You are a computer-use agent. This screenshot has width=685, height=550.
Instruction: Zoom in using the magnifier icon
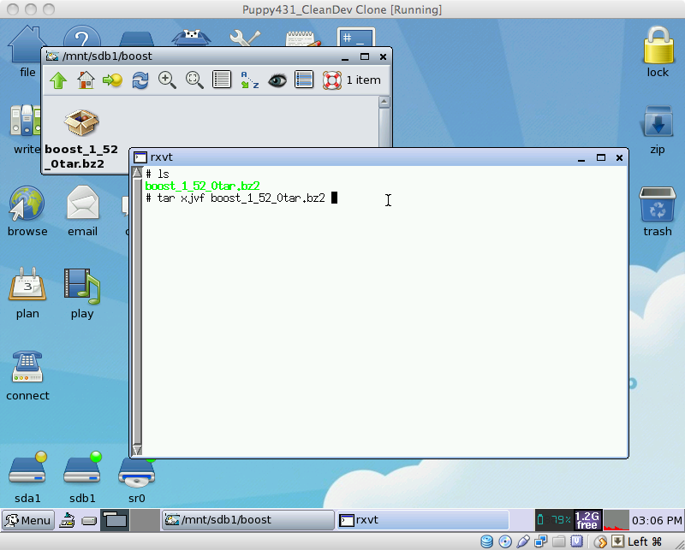[167, 80]
